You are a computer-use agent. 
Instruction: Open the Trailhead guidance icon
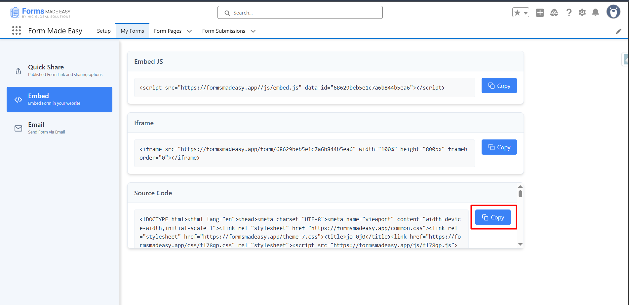pos(554,13)
